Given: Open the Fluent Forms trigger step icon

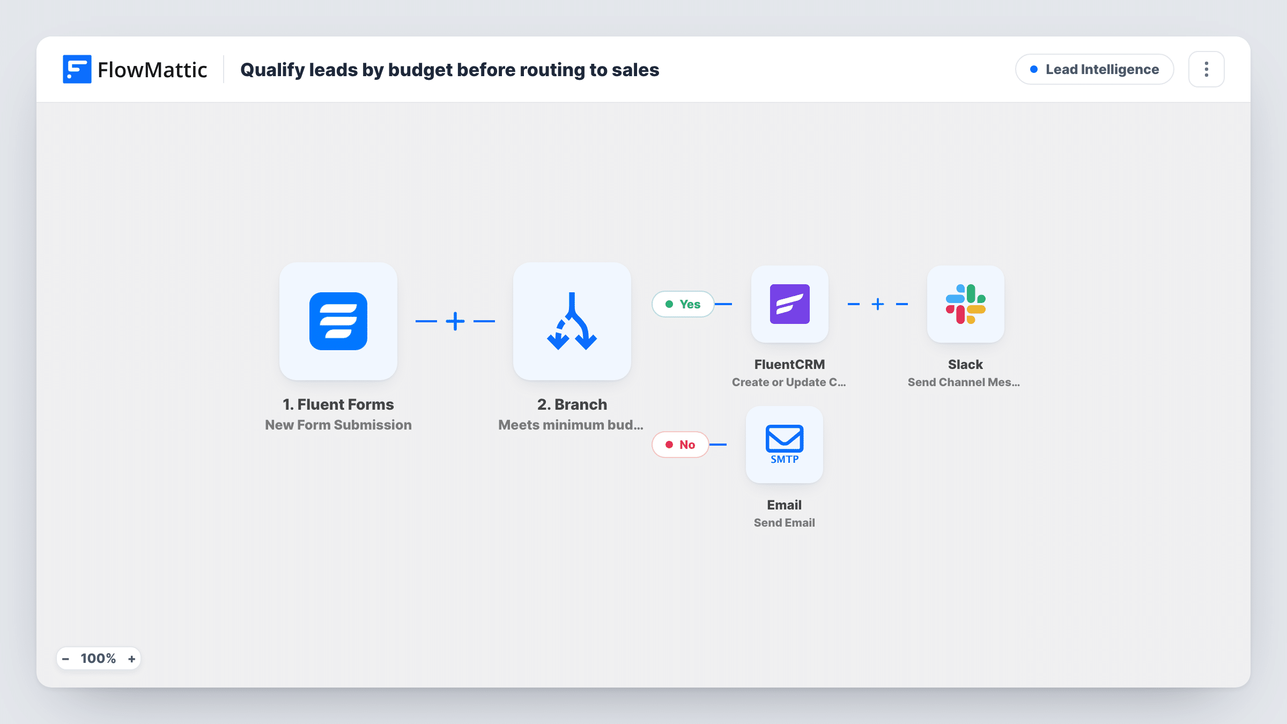Looking at the screenshot, I should 338,321.
